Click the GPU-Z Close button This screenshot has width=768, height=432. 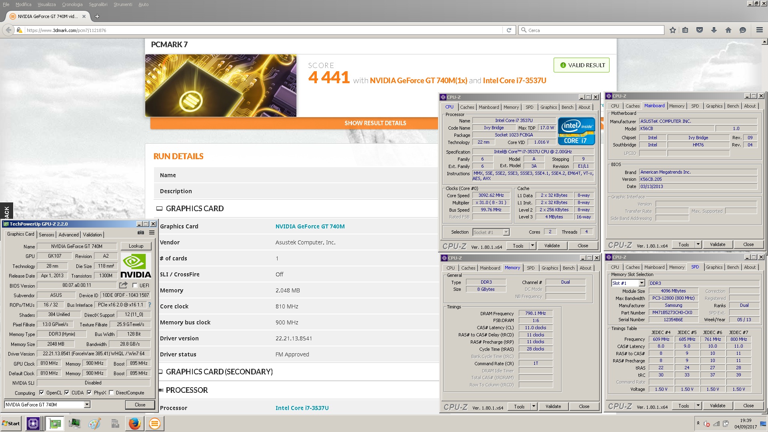[140, 405]
